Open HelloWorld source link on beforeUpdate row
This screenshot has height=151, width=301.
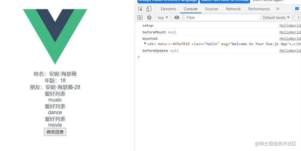pyautogui.click(x=290, y=51)
